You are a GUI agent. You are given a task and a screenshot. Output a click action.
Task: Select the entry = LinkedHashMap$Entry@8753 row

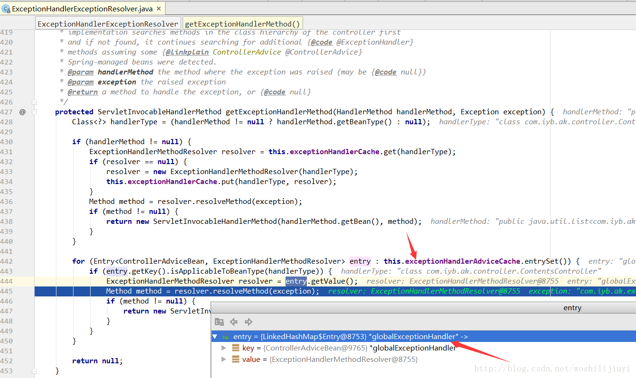point(424,337)
